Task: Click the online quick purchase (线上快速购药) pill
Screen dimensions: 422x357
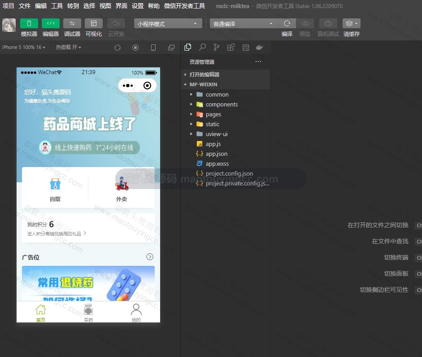Action: 89,147
